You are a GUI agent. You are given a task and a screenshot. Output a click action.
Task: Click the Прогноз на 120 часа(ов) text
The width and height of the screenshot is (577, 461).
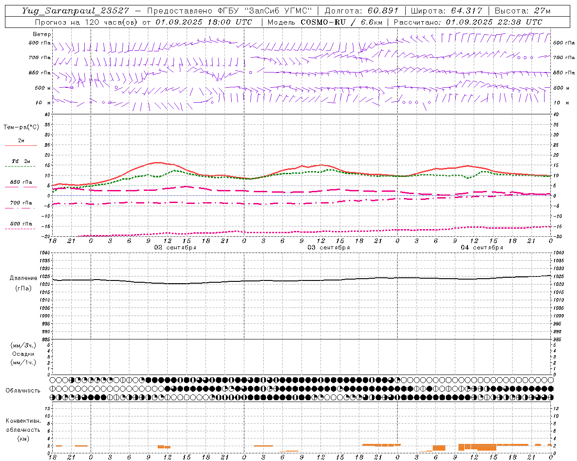click(x=87, y=22)
